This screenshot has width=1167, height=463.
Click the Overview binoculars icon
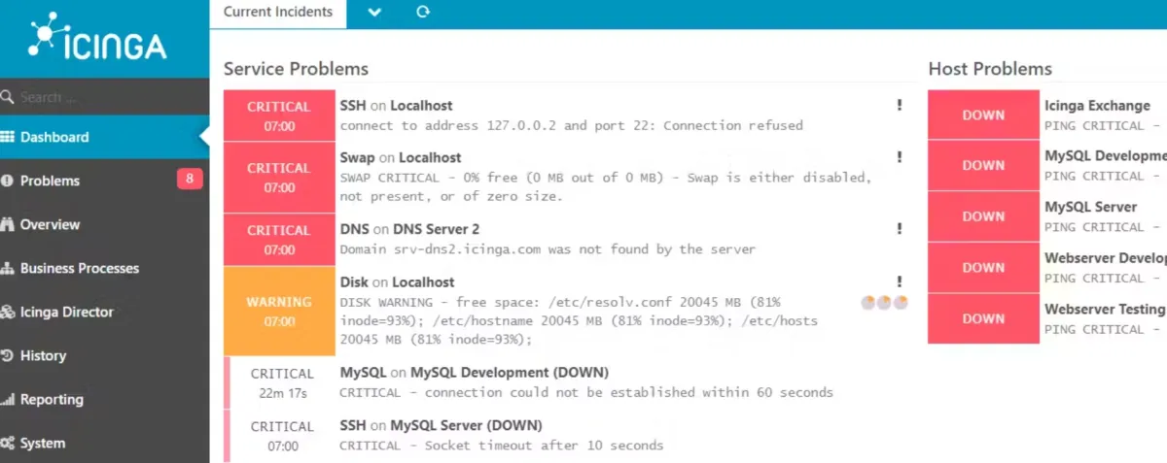pos(7,224)
